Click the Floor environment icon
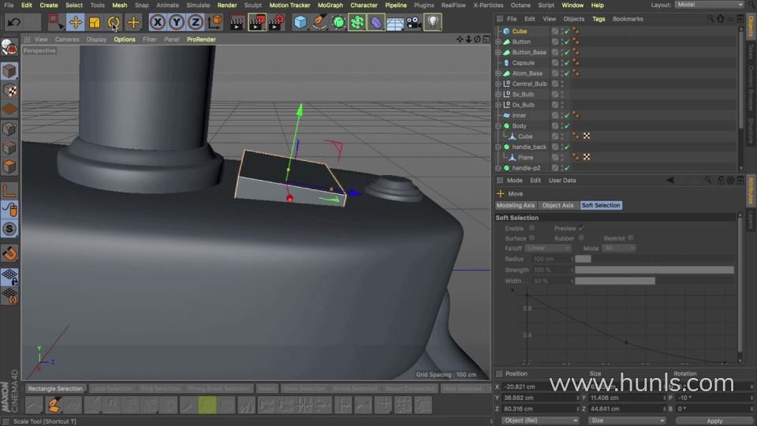This screenshot has width=757, height=426. pos(395,22)
